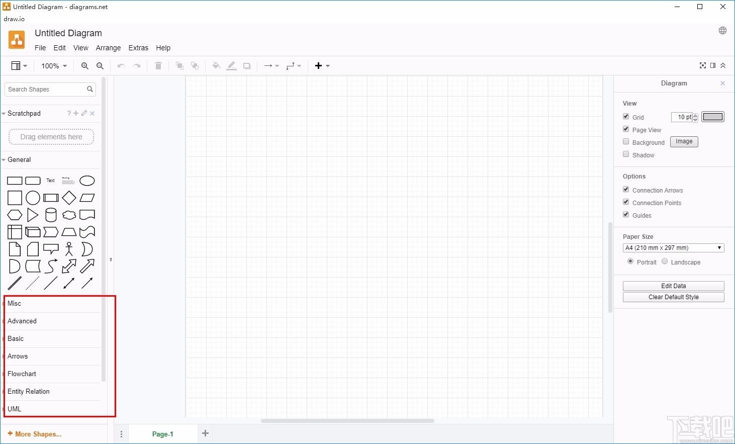735x444 pixels.
Task: Click the Edit Data button
Action: [673, 286]
